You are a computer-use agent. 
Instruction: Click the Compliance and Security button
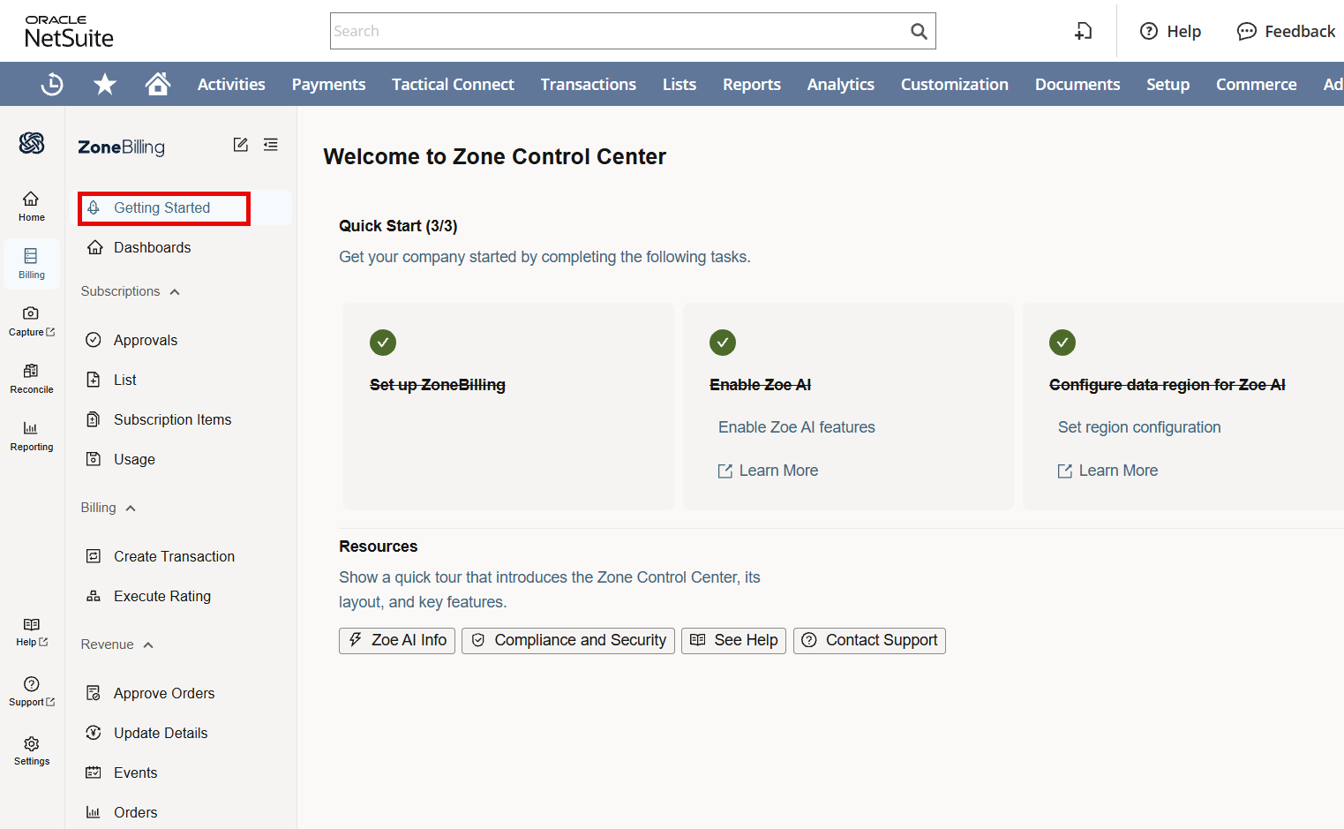coord(568,640)
